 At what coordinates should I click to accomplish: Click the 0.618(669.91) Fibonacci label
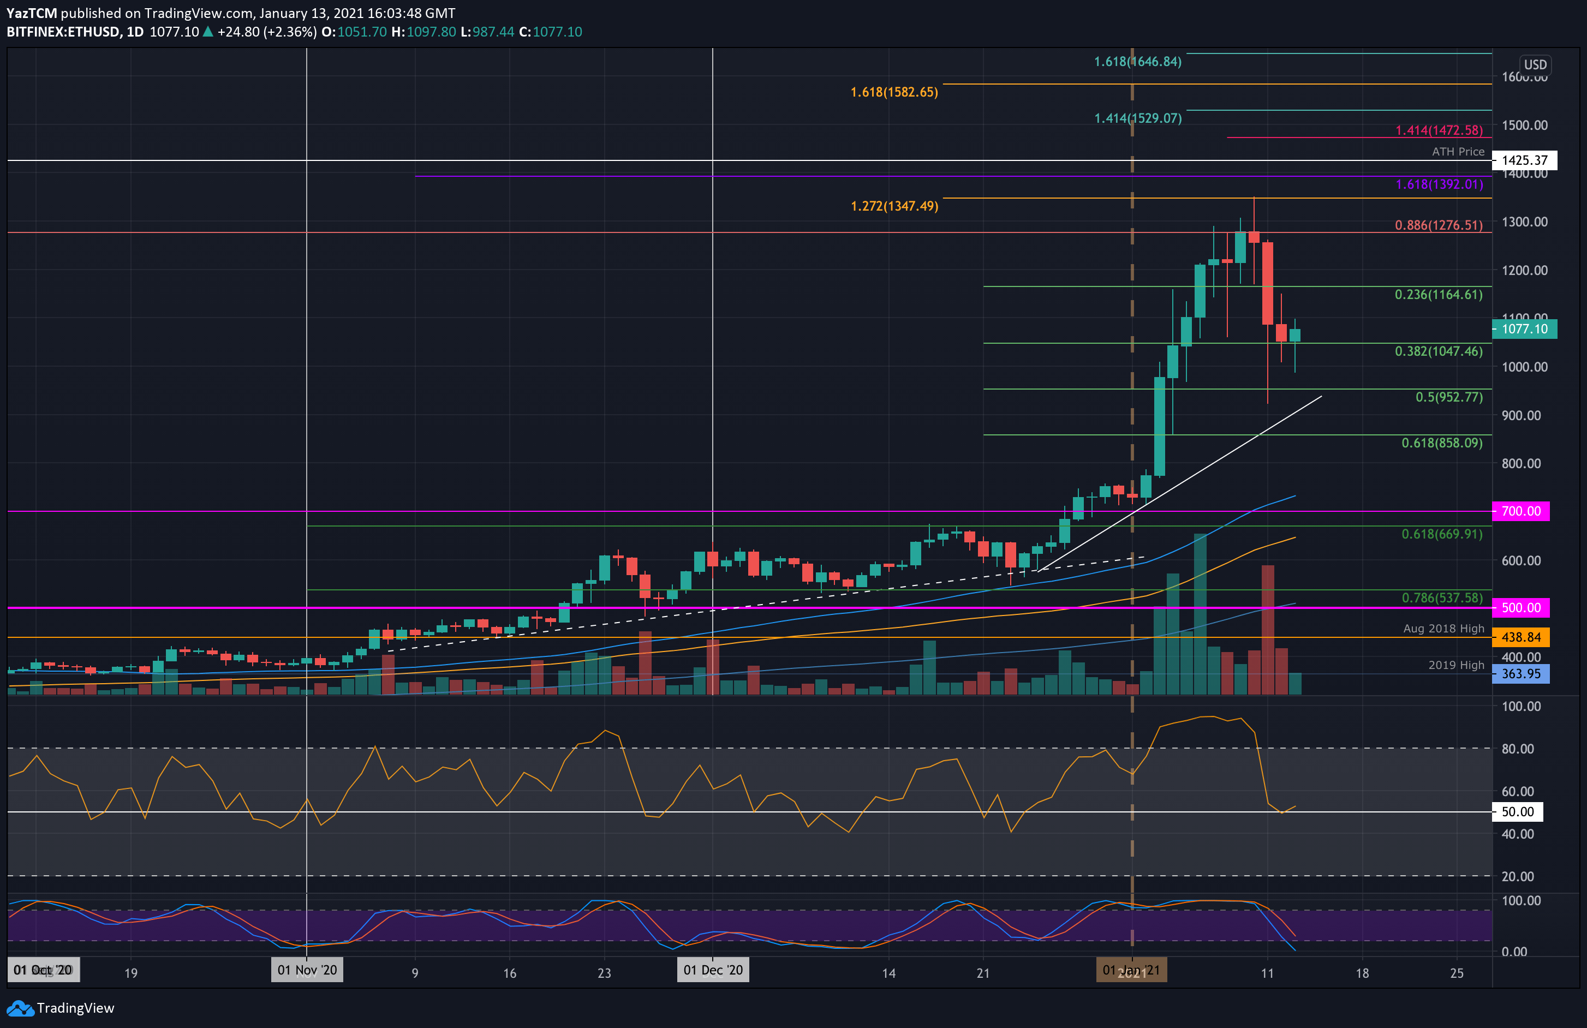[x=1442, y=534]
